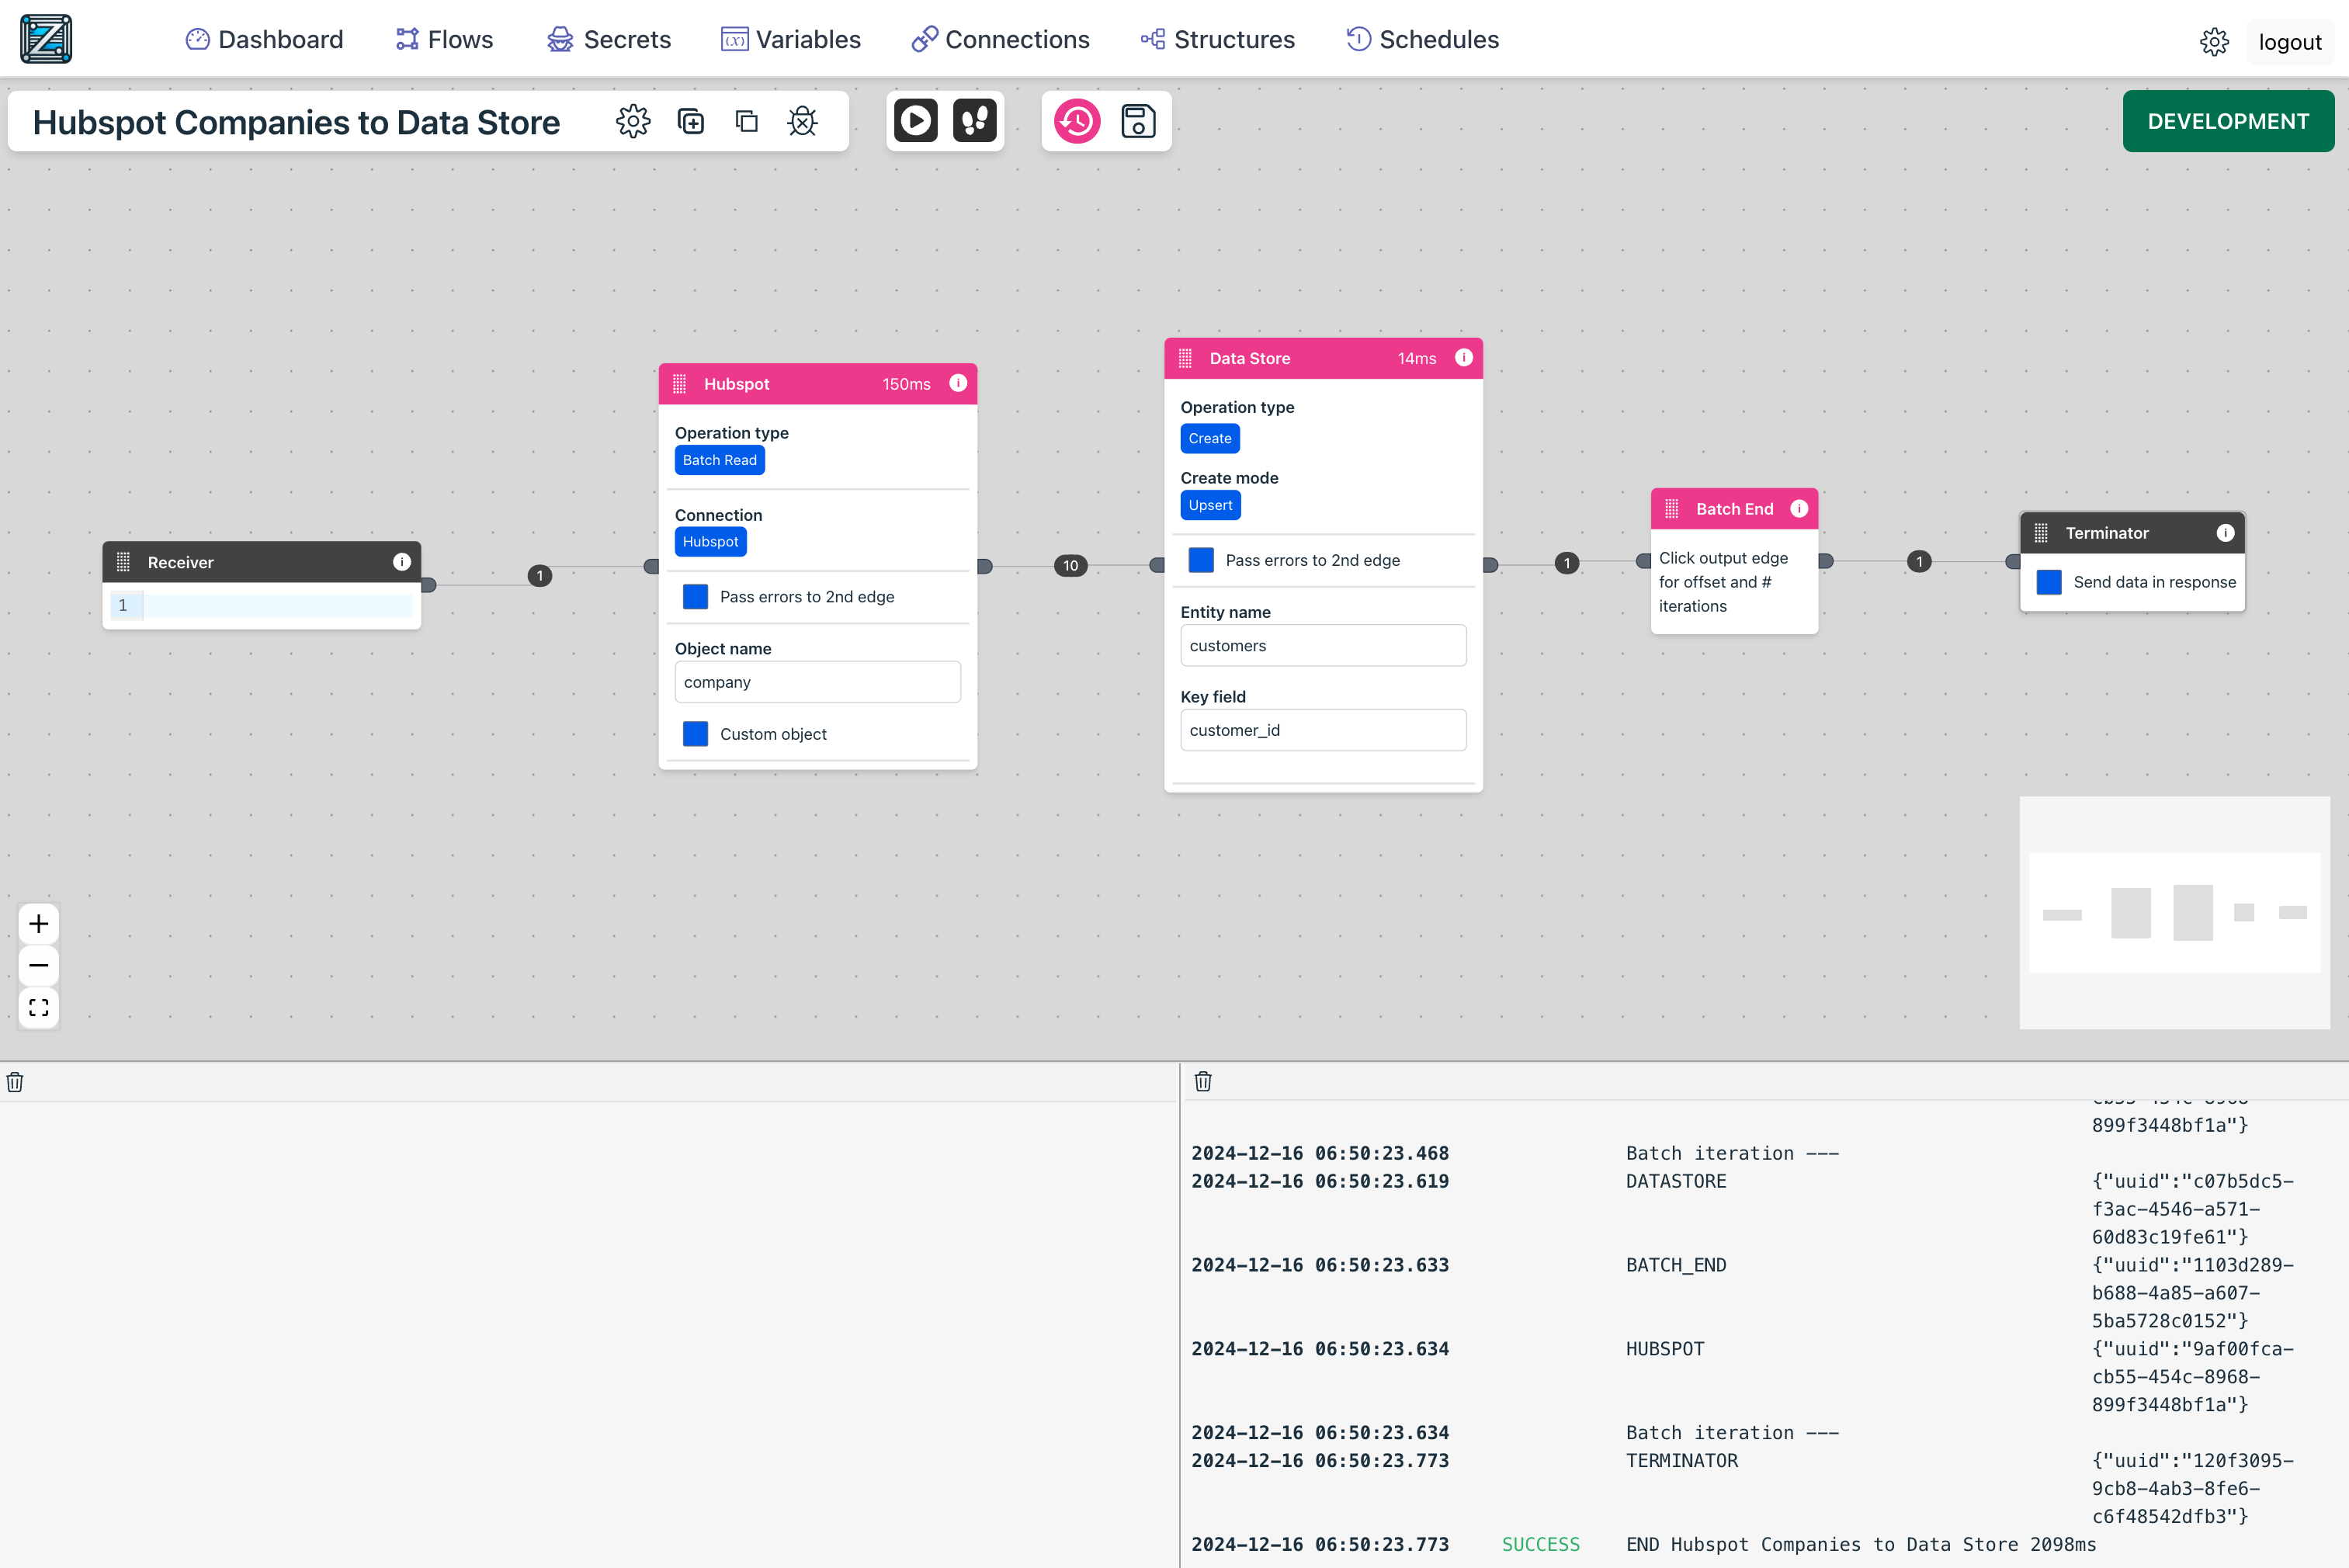Click the Object name field with company
Image resolution: width=2349 pixels, height=1568 pixels.
(x=817, y=682)
